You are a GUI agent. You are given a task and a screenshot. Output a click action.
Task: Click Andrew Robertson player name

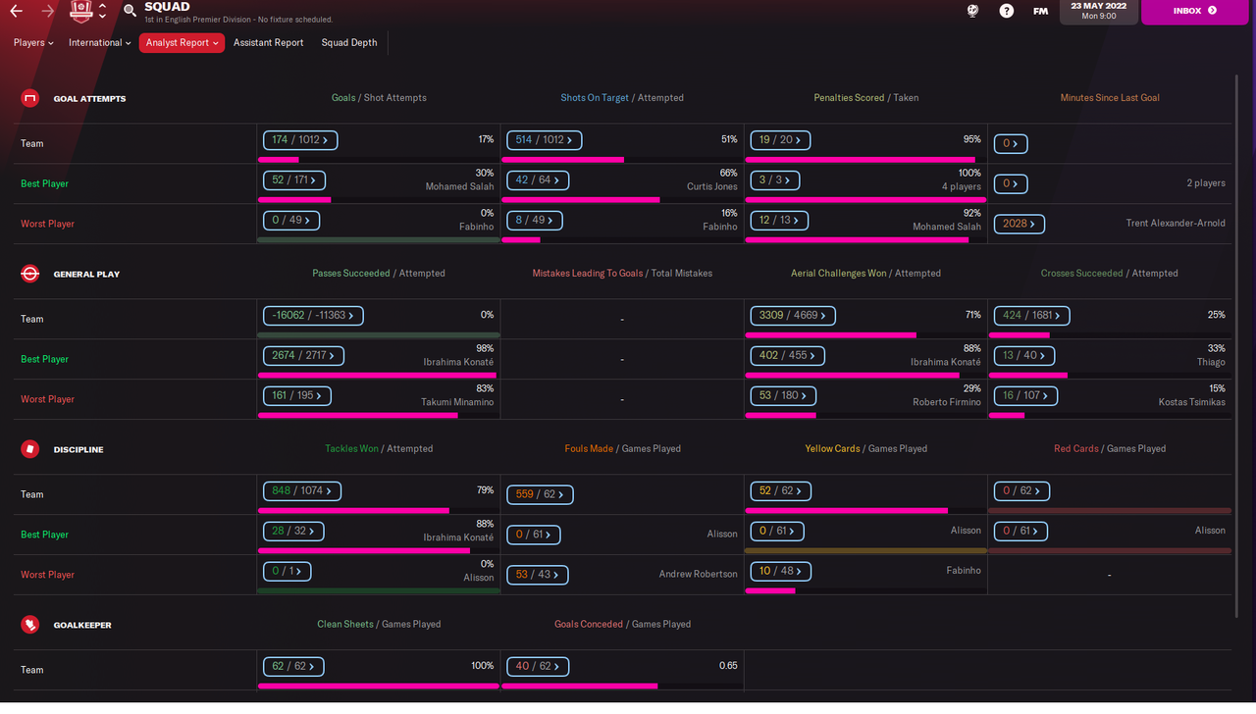click(699, 575)
